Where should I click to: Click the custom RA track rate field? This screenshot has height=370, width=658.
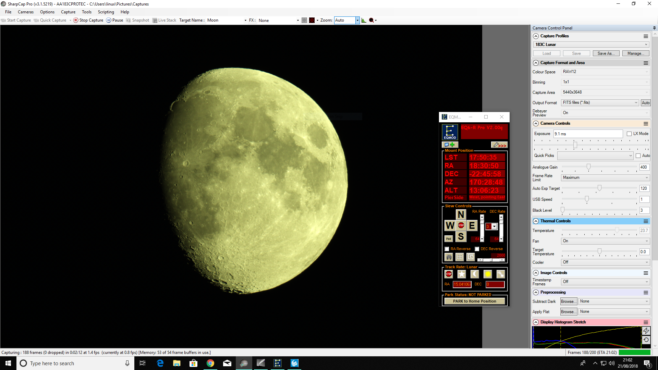[462, 284]
